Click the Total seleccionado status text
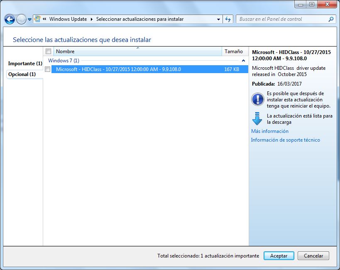Image resolution: width=340 pixels, height=270 pixels. [x=208, y=256]
